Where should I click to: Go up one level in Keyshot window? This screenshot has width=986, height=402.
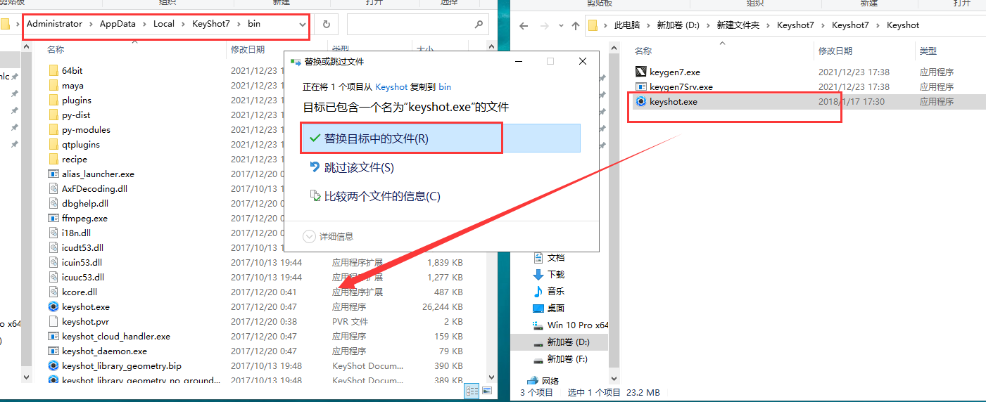pos(576,26)
